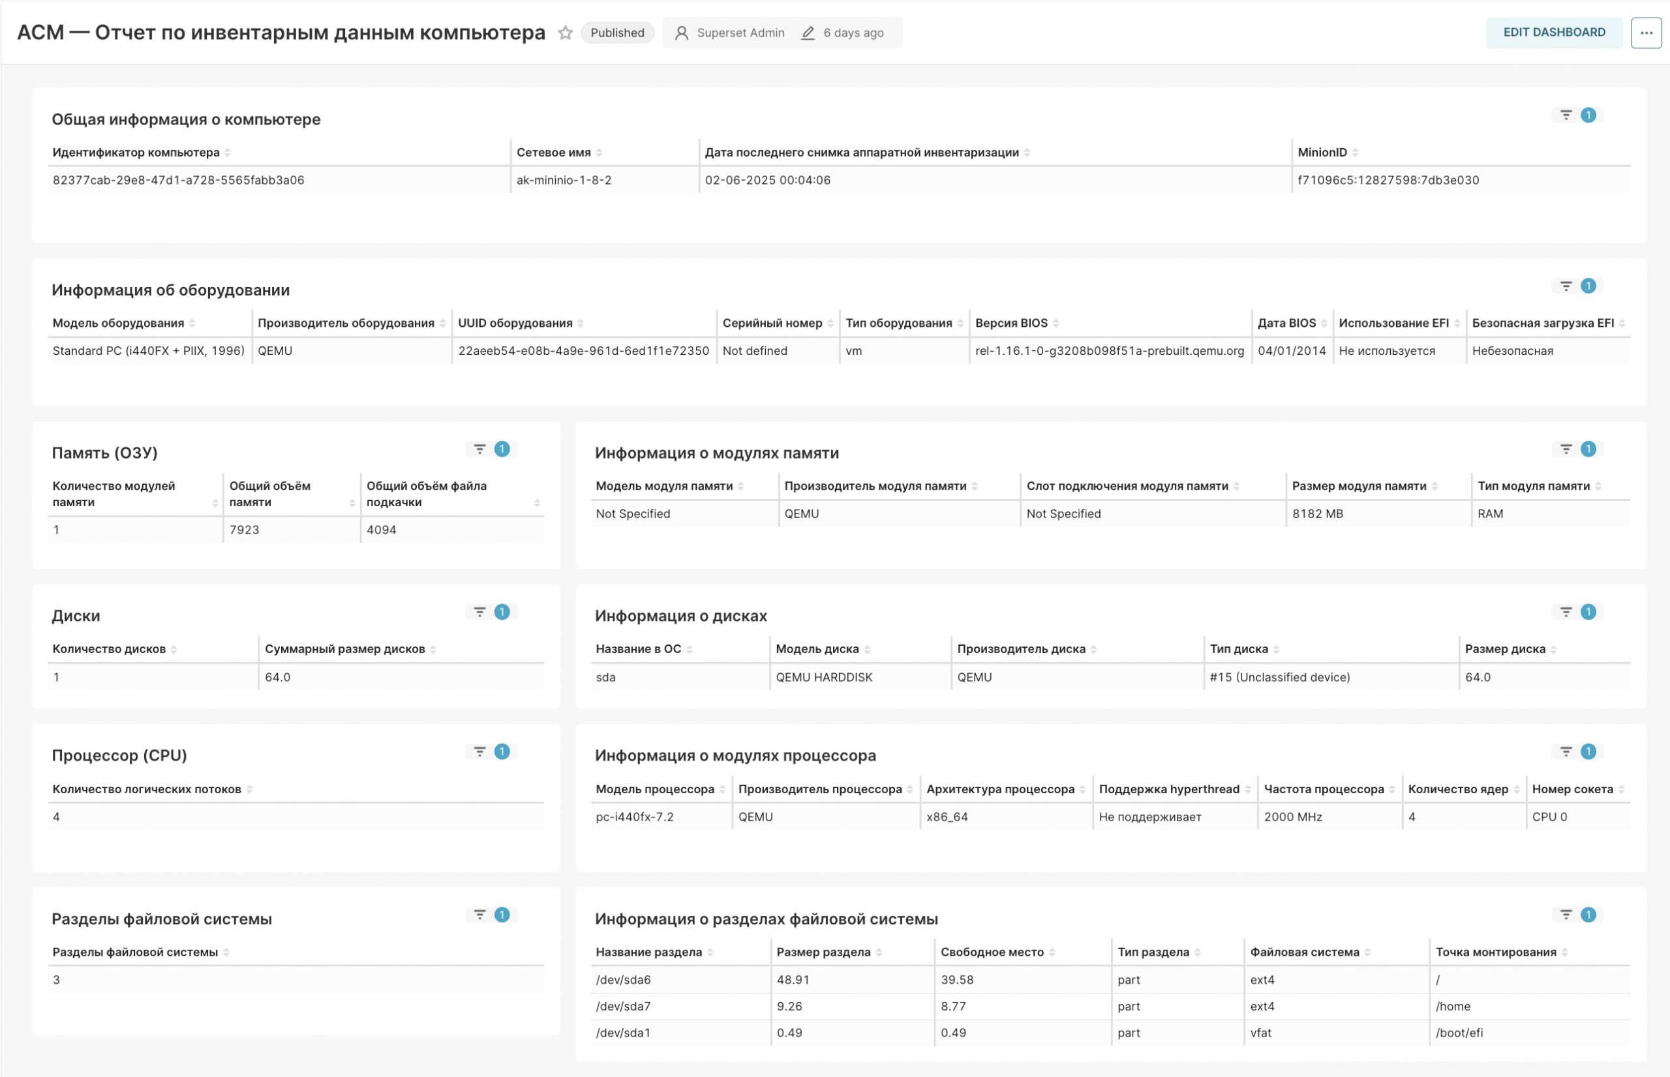
Task: Open the three-dots dashboard actions menu
Action: point(1645,33)
